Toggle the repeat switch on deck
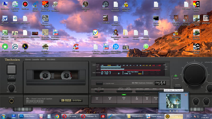 (x=121, y=91)
